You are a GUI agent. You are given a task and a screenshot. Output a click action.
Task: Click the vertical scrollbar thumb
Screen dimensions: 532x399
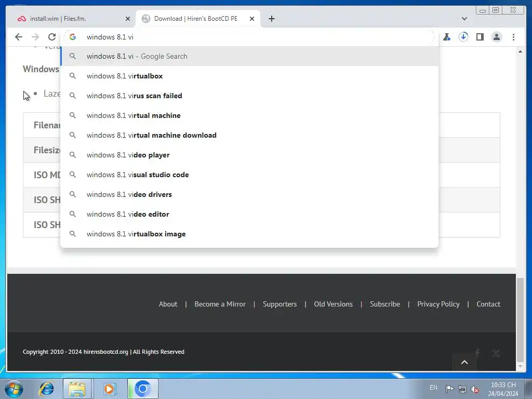pos(520,320)
